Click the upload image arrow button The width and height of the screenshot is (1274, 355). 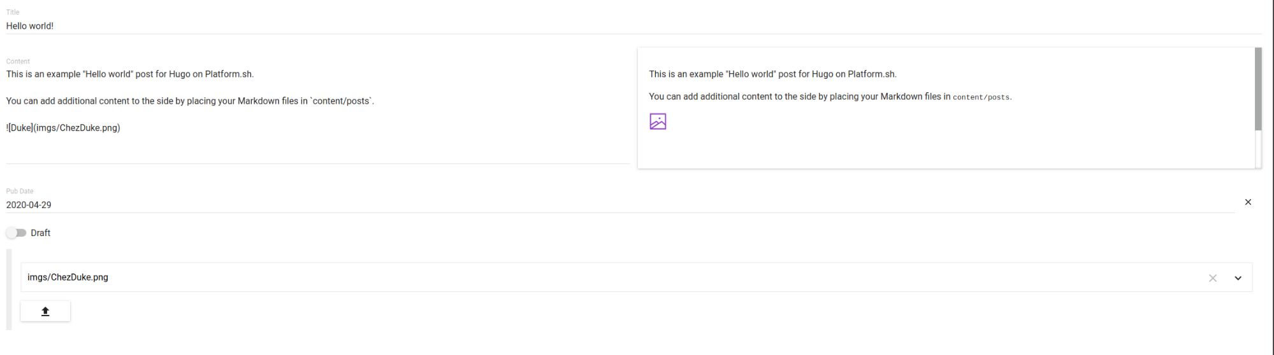point(45,311)
